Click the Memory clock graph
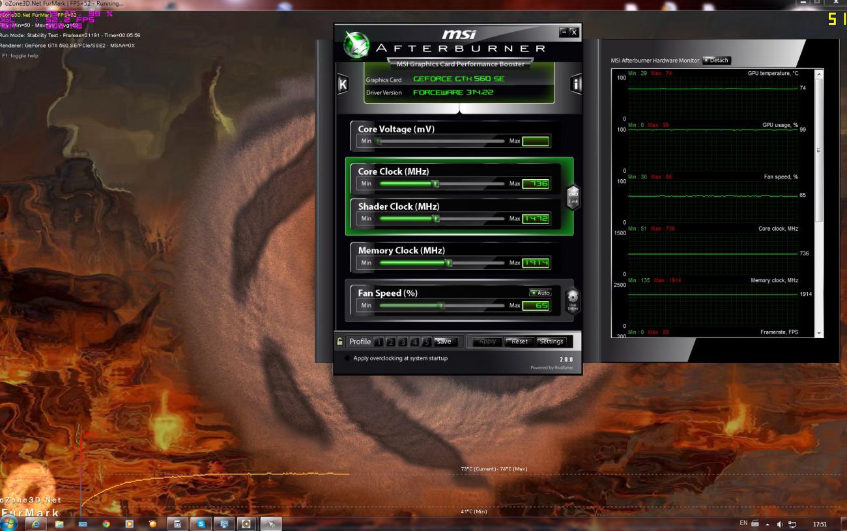 pyautogui.click(x=712, y=305)
